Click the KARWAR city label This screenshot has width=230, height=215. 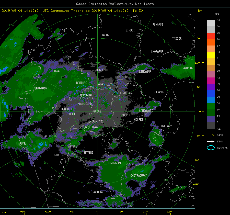21,143
